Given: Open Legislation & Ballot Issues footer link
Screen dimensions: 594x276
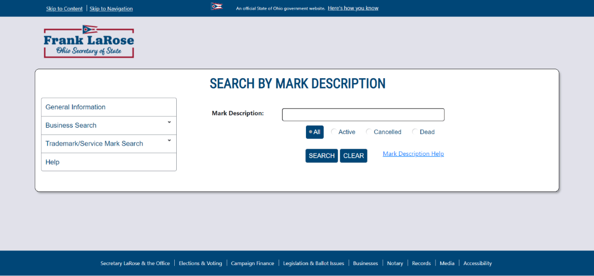Looking at the screenshot, I should click(314, 263).
